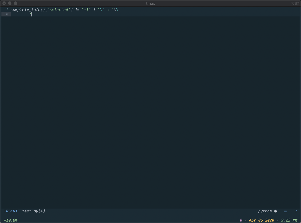
Task: Click the test.py[+] filename in statusline
Action: pyautogui.click(x=34, y=211)
